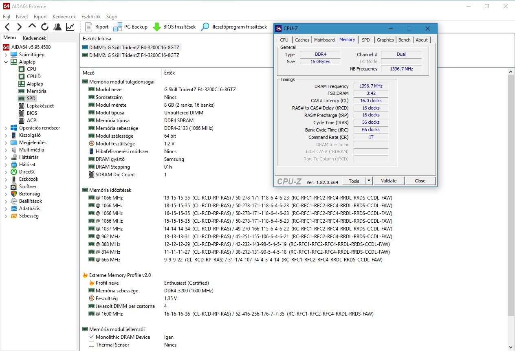Refresh using the circular arrow icon
This screenshot has width=515, height=351.
[45, 27]
